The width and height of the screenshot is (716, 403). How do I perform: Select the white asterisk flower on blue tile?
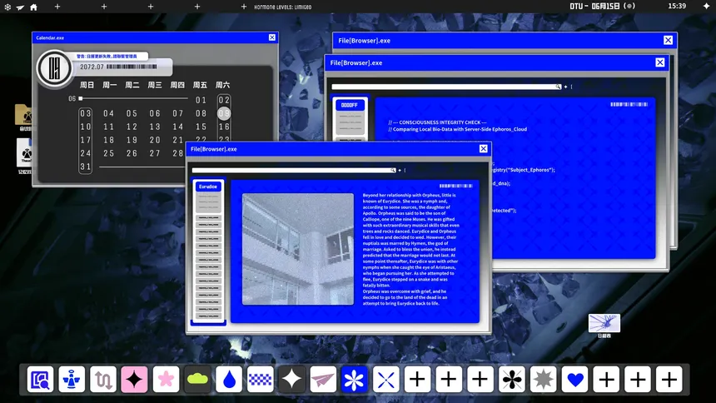click(355, 379)
